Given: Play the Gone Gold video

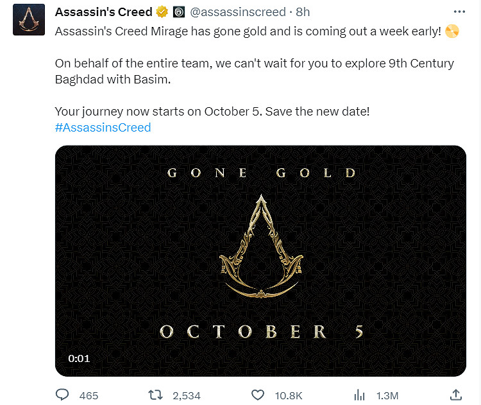Looking at the screenshot, I should [260, 261].
